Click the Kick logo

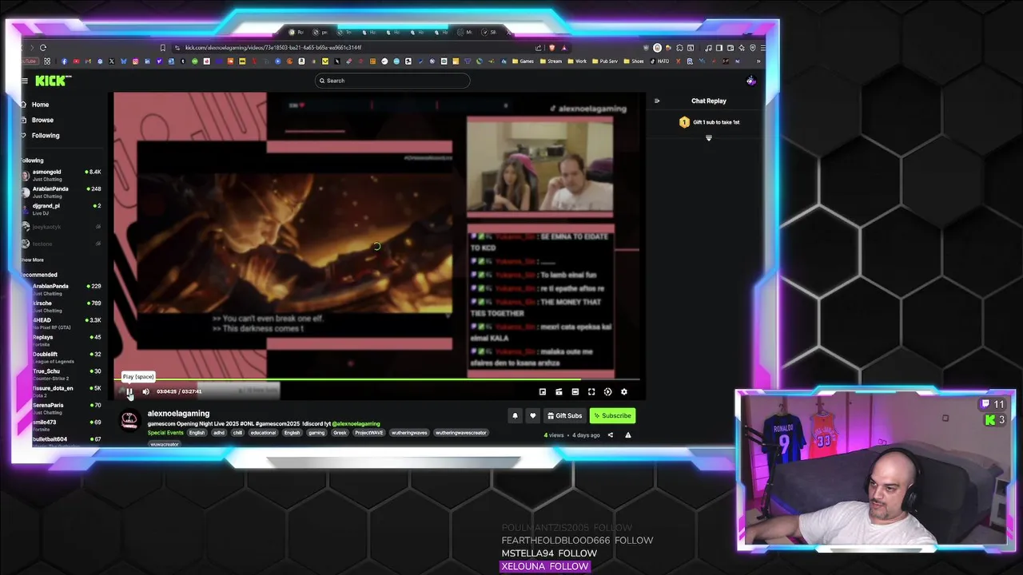point(54,80)
